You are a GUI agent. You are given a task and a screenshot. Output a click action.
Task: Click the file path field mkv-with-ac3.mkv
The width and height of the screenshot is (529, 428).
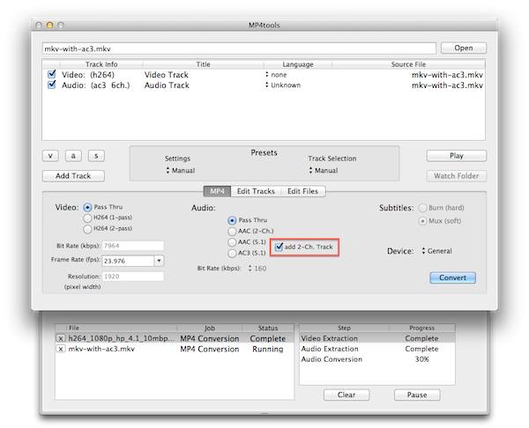(239, 48)
